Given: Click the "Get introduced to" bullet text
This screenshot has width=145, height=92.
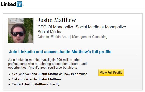Looking at the screenshot, I should pyautogui.click(x=24, y=79).
